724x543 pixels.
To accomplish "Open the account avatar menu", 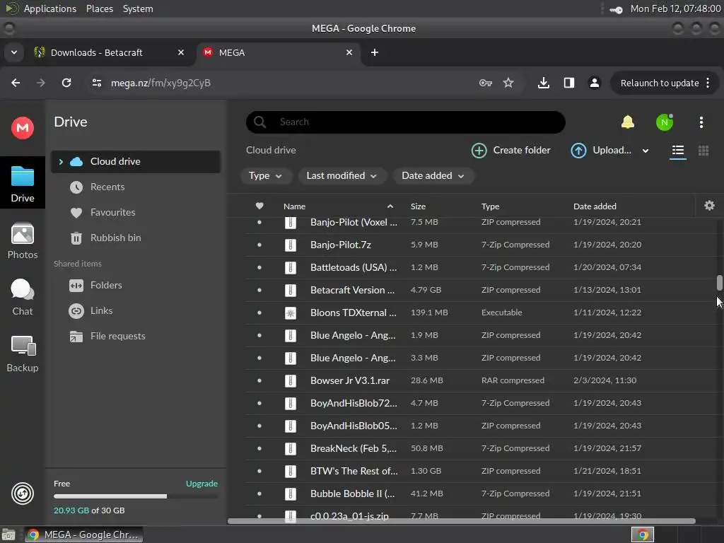I will click(665, 122).
